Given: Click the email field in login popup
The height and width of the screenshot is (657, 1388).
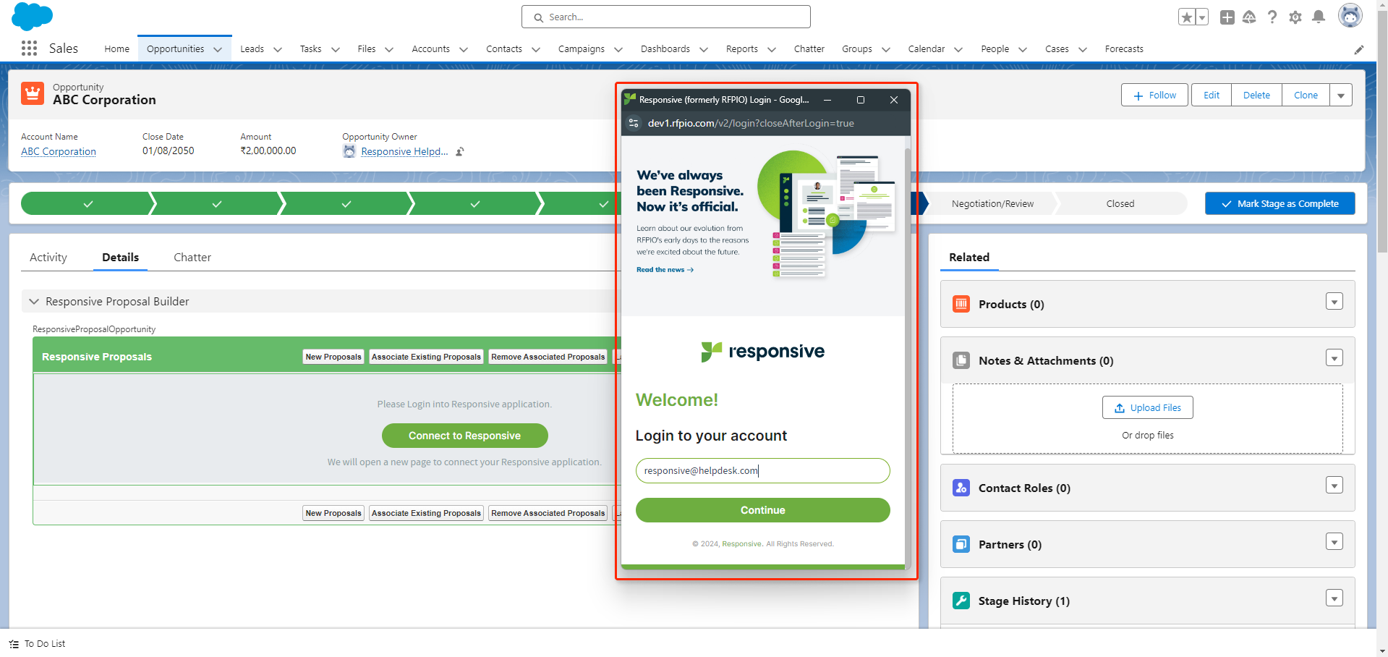Looking at the screenshot, I should pos(762,470).
